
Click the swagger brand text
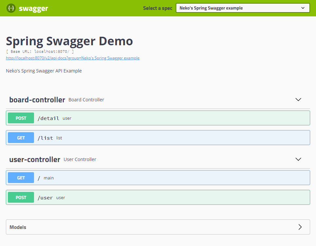[33, 9]
